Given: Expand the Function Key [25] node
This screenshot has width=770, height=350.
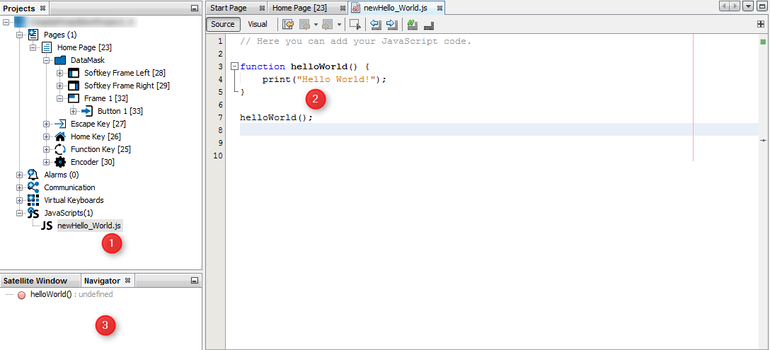Looking at the screenshot, I should click(46, 149).
